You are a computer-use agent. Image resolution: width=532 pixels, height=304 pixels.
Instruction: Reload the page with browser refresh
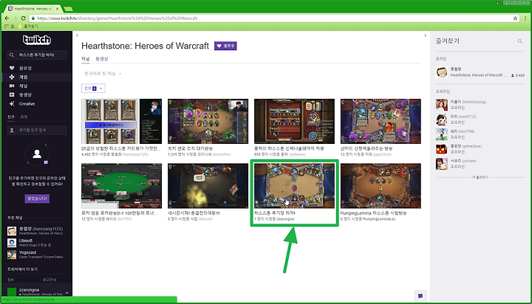click(23, 18)
